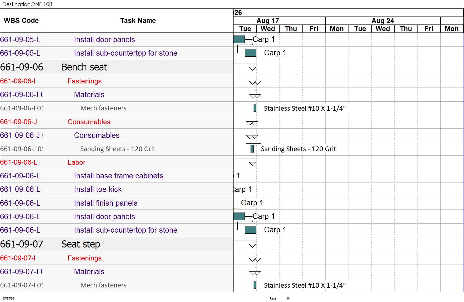This screenshot has height=302, width=464.
Task: Select the Sanding Sheets - 120 Grit Gantt bar
Action: pyautogui.click(x=252, y=149)
